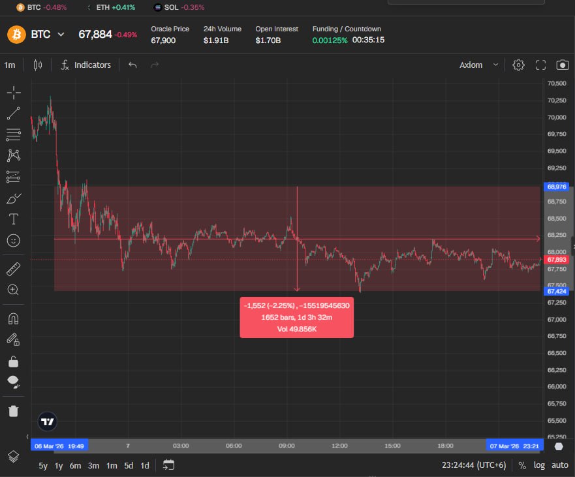Redo the chart action
This screenshot has width=575, height=477.
point(155,65)
